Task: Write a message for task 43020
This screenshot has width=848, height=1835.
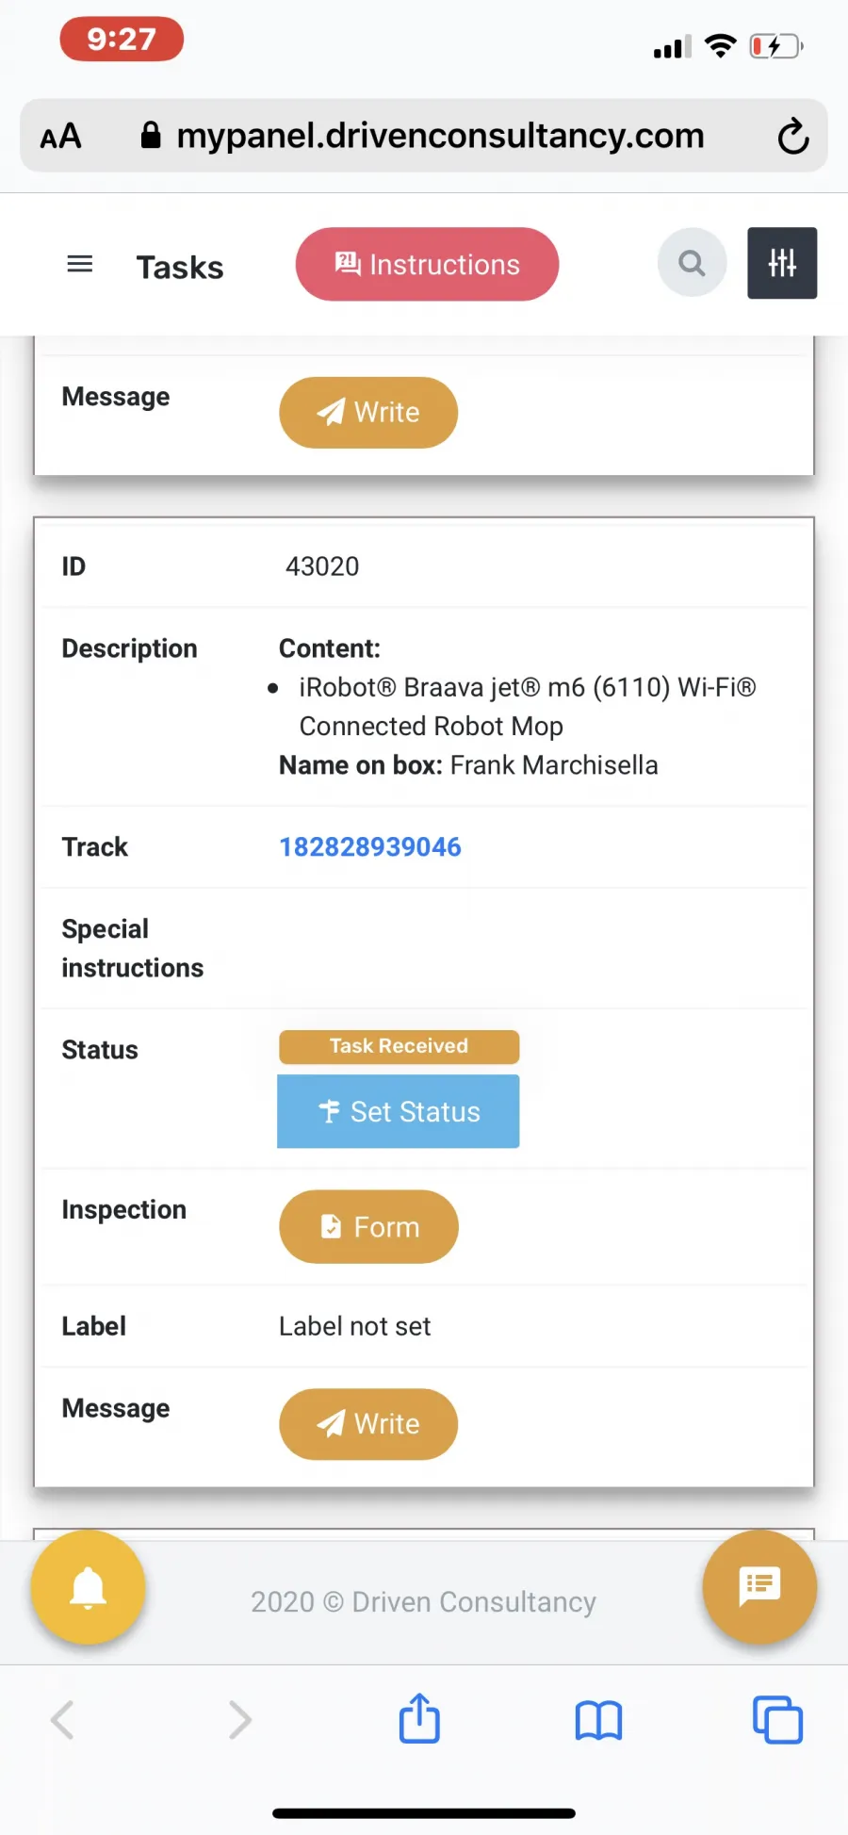Action: point(368,1423)
